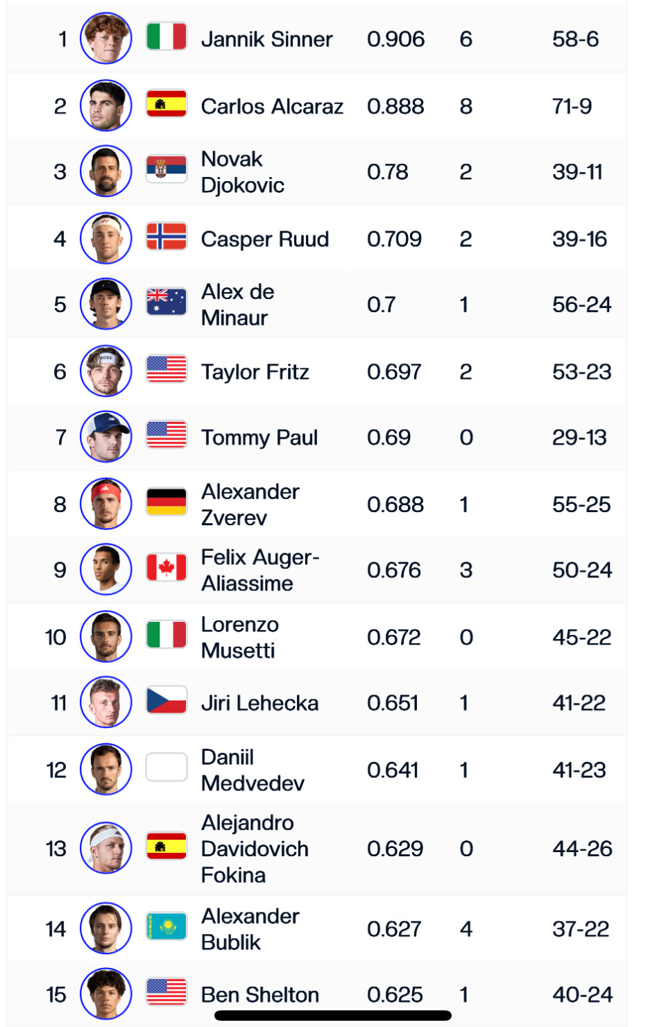Select the Australian flag icon
The image size is (666, 1027).
point(166,302)
